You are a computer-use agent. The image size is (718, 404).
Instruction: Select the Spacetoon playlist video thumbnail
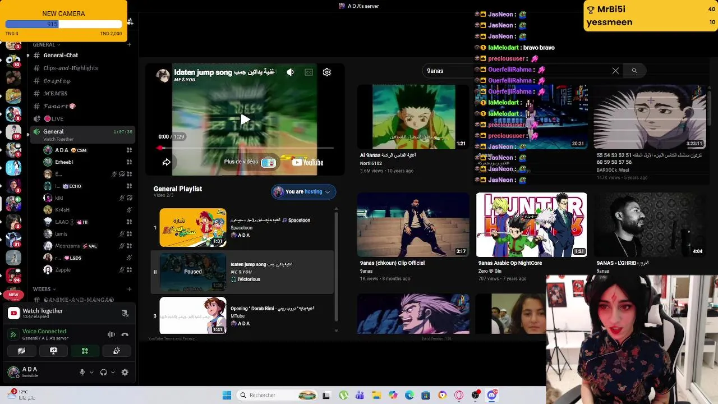click(x=193, y=228)
